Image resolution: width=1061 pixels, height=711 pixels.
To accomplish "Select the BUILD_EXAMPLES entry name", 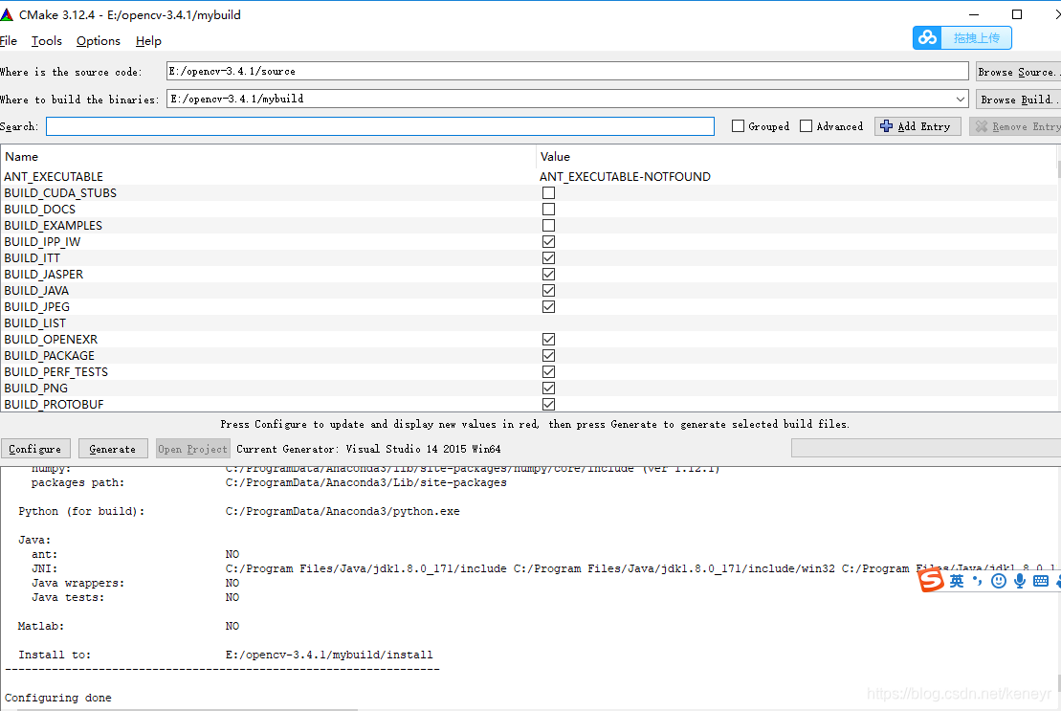I will click(x=53, y=225).
